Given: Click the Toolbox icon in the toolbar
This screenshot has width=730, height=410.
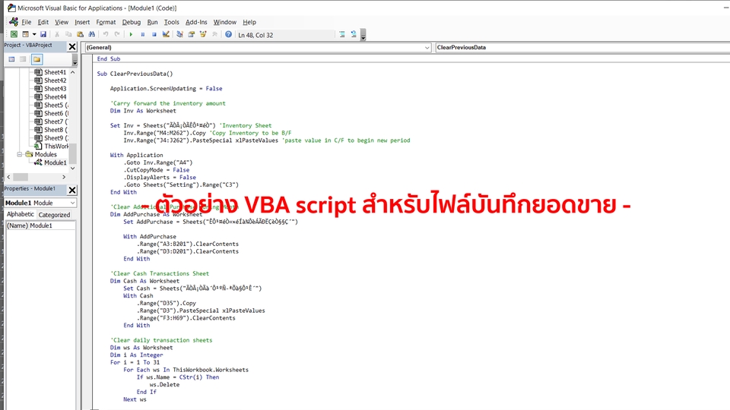Looking at the screenshot, I should coord(214,34).
